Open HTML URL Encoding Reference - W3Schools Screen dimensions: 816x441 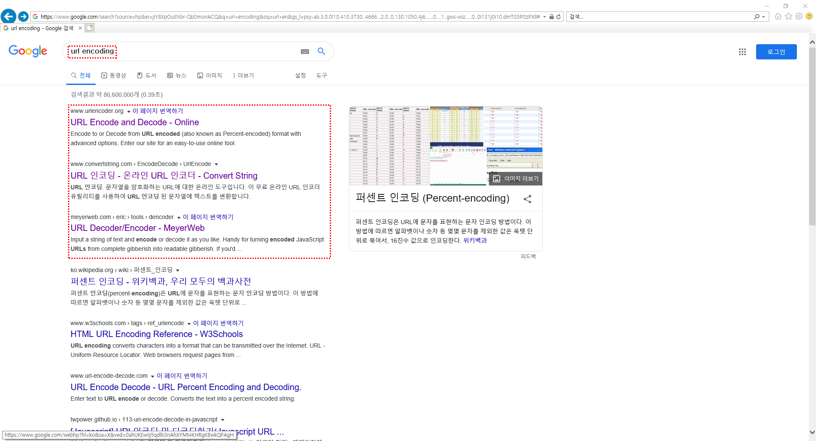(x=157, y=334)
